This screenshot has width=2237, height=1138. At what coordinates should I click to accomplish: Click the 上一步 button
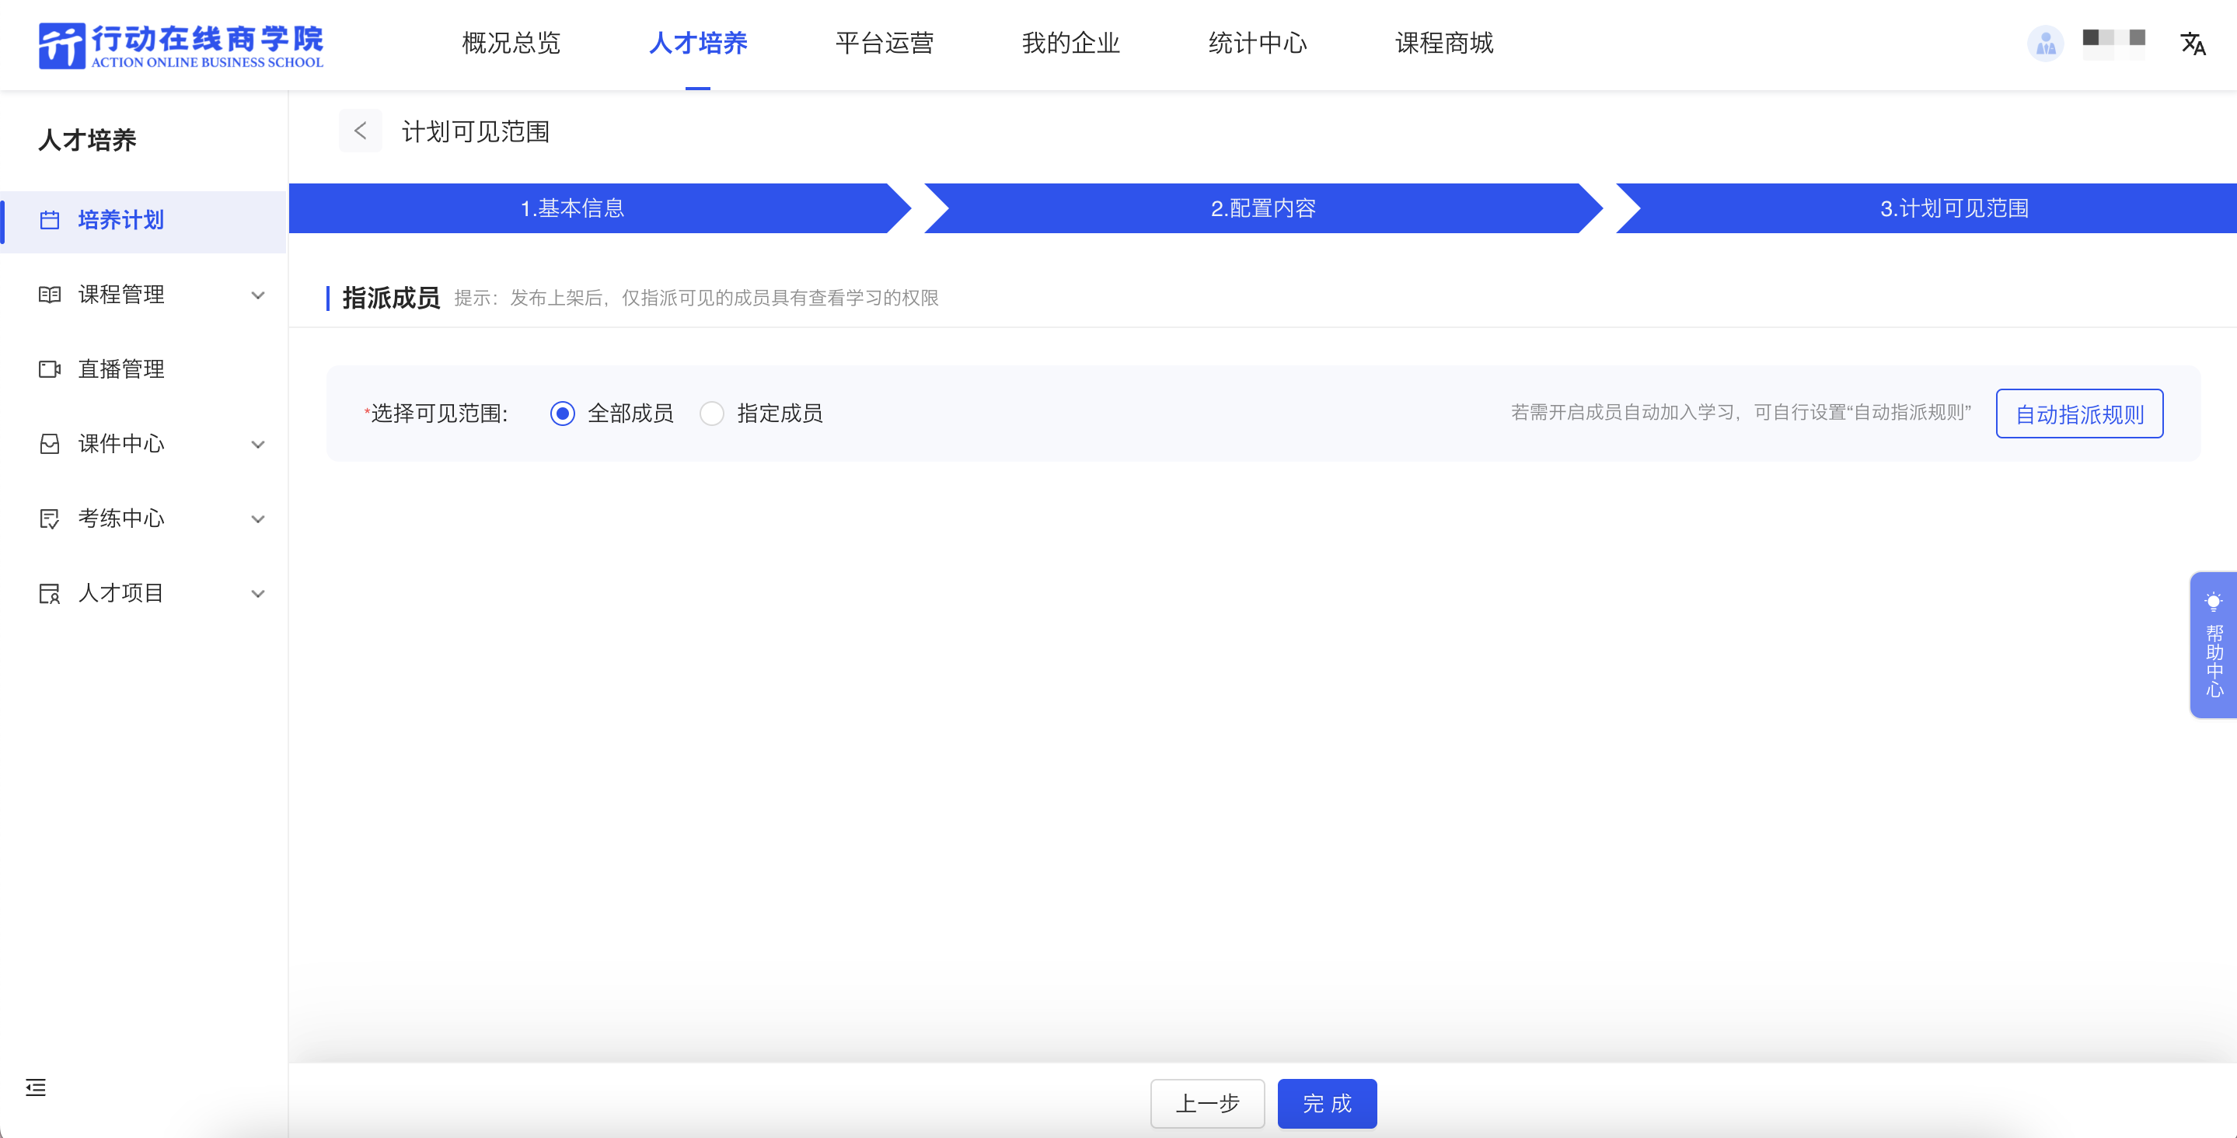[x=1207, y=1103]
